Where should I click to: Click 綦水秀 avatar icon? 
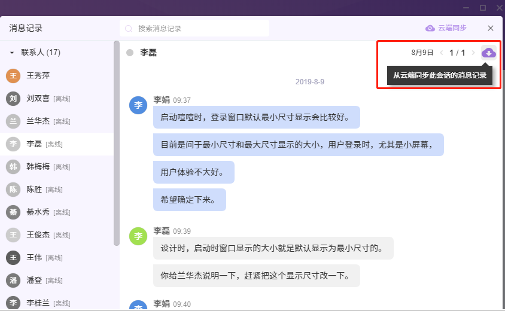click(13, 212)
